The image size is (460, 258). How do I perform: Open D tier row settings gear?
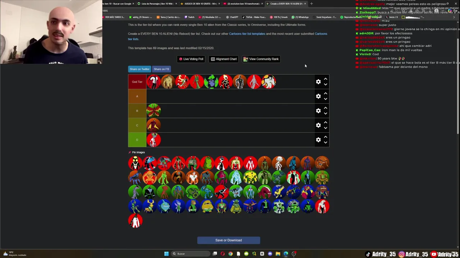click(x=318, y=140)
